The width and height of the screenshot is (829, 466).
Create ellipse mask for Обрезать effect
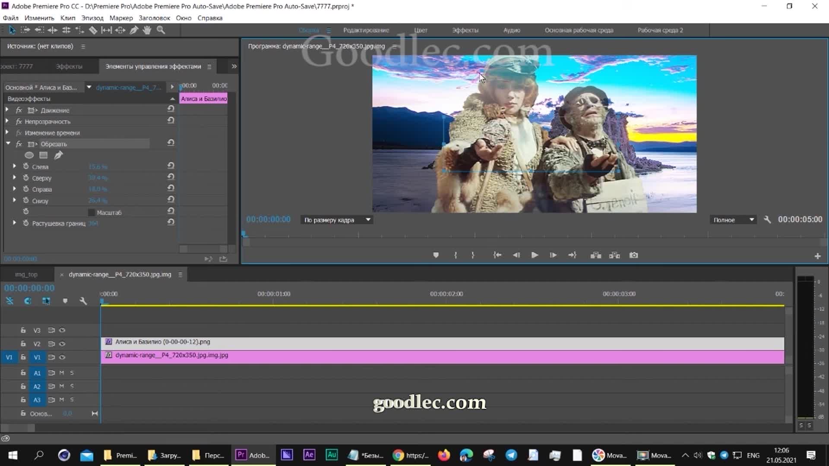click(x=29, y=155)
